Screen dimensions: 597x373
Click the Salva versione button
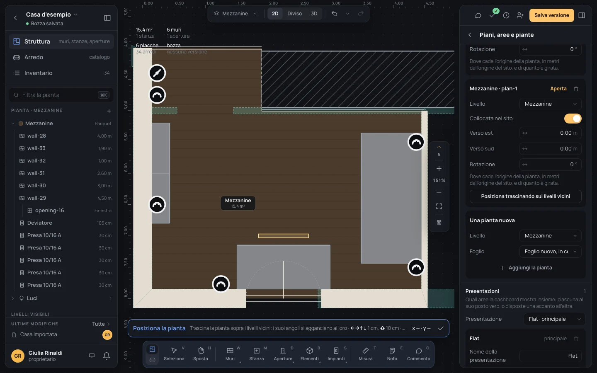552,15
